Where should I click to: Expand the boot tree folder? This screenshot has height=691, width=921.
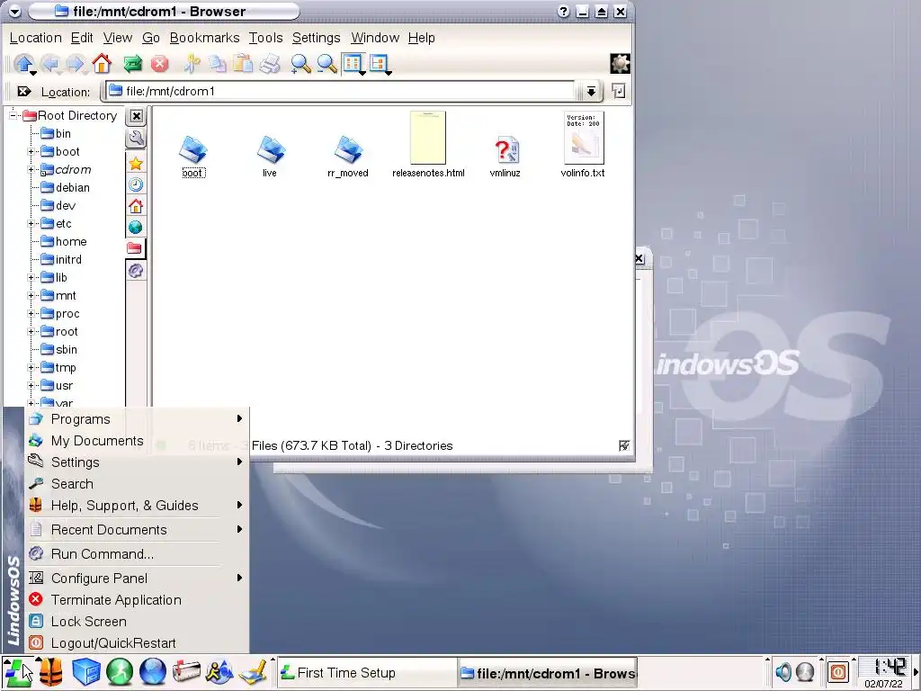31,151
